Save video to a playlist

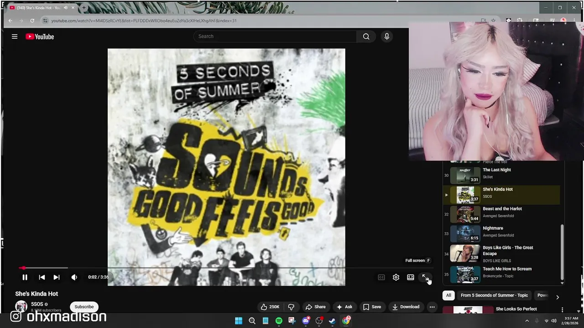[x=372, y=307]
